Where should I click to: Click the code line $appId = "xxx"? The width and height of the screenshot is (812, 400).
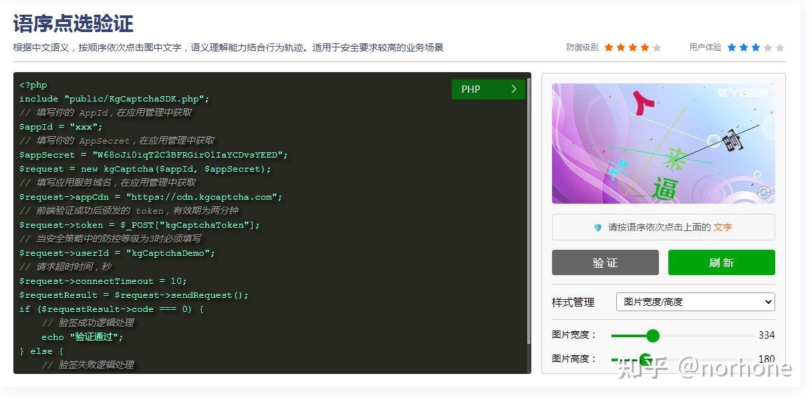[x=61, y=127]
